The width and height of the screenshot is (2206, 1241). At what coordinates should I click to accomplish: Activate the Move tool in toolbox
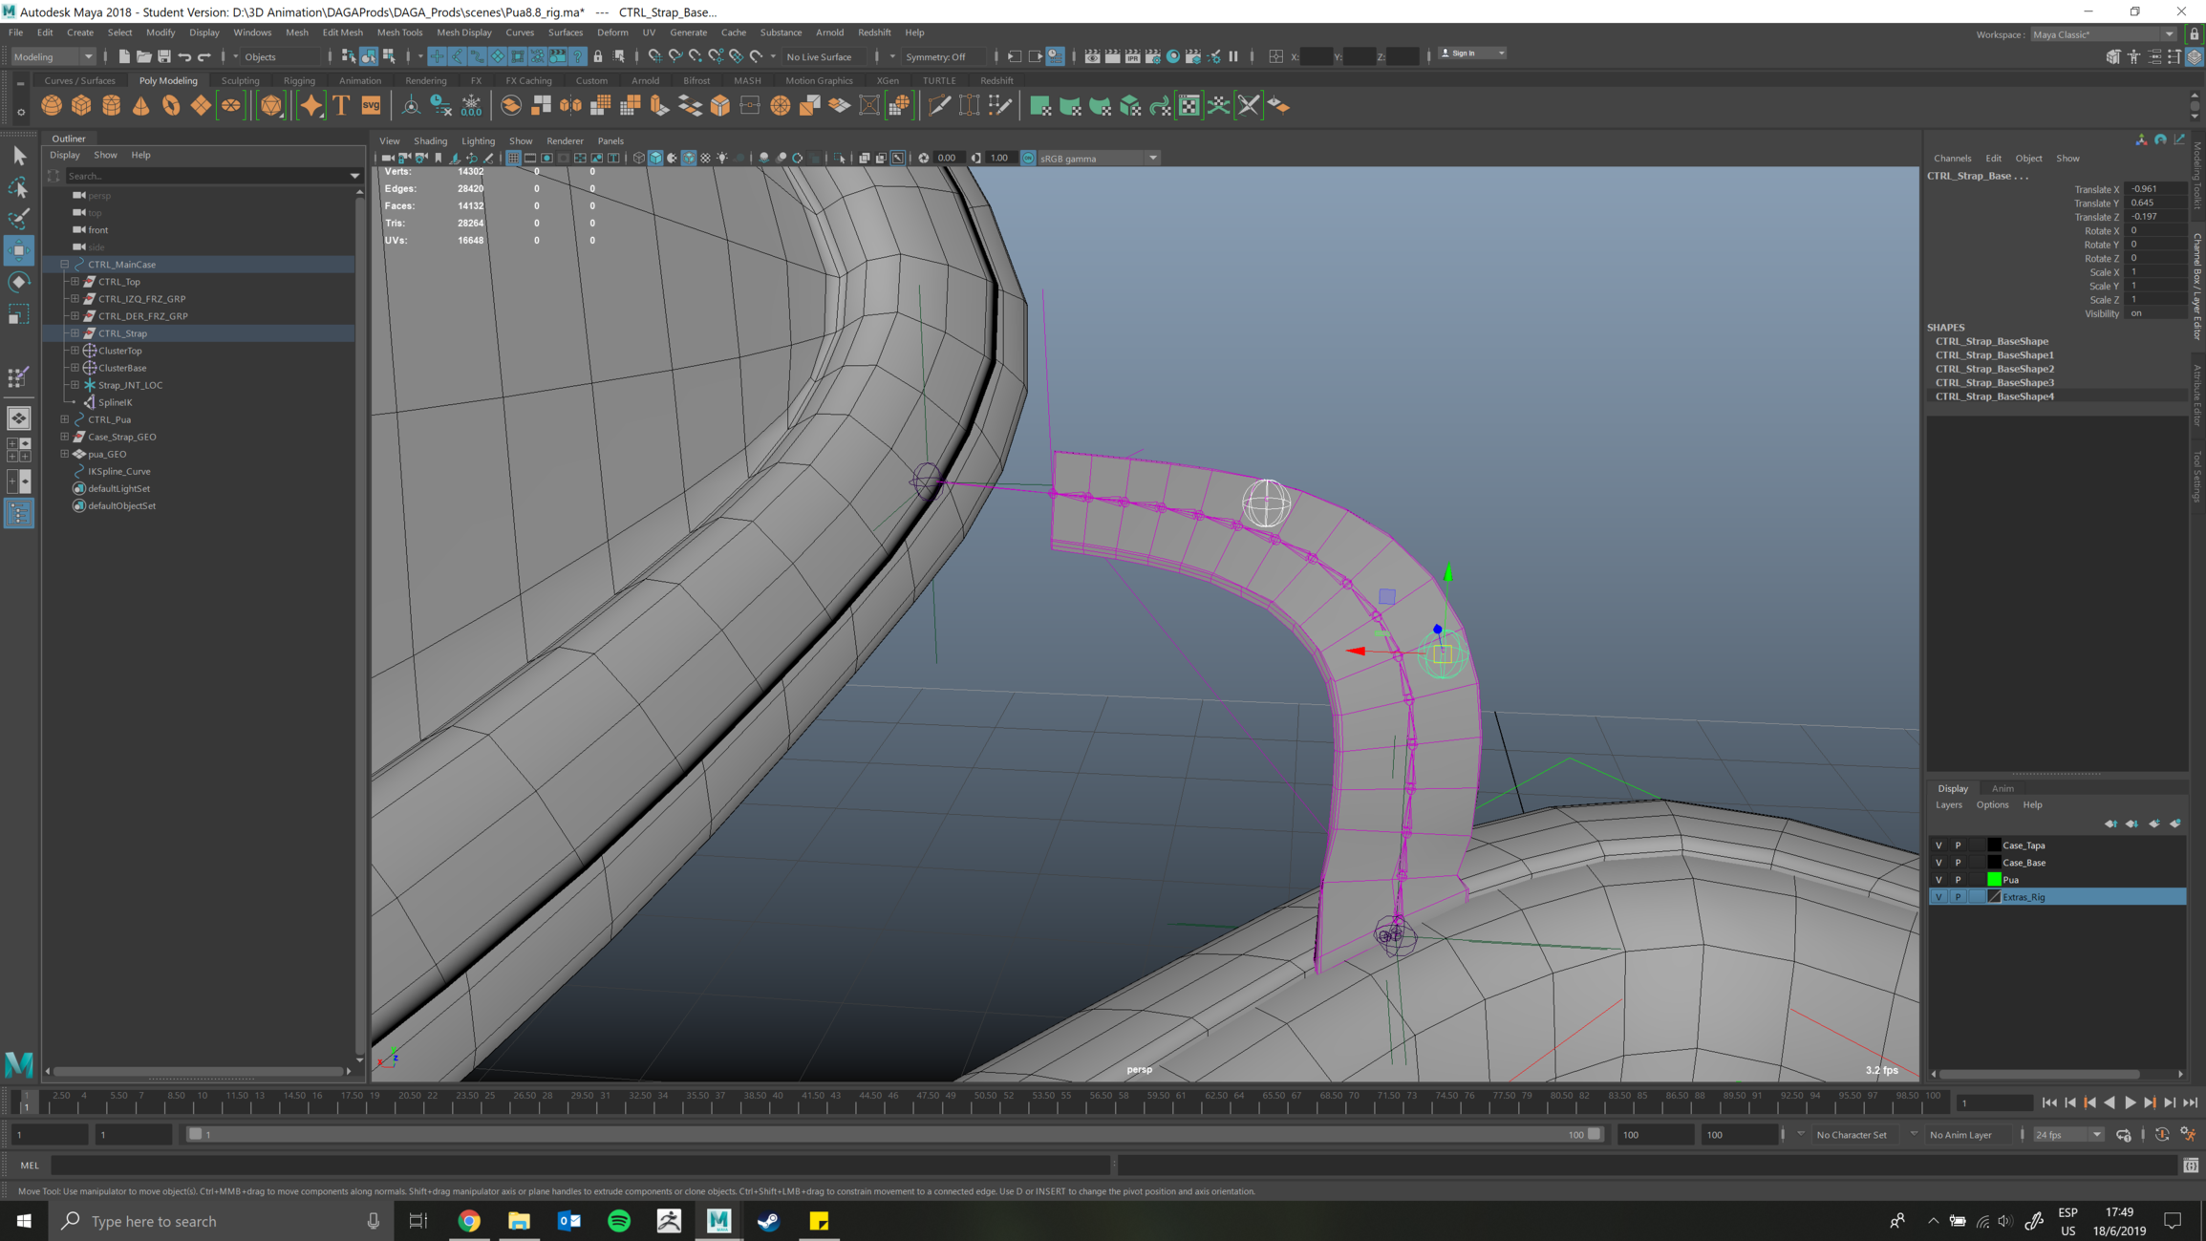point(19,250)
